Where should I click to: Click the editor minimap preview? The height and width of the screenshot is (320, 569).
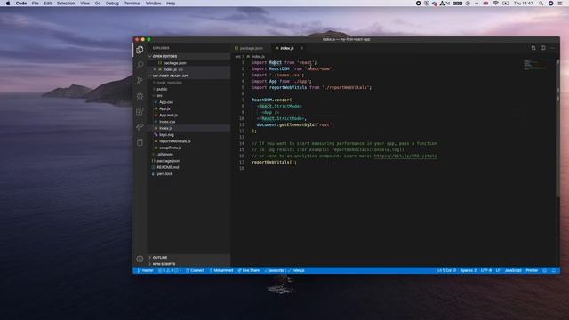coord(535,65)
